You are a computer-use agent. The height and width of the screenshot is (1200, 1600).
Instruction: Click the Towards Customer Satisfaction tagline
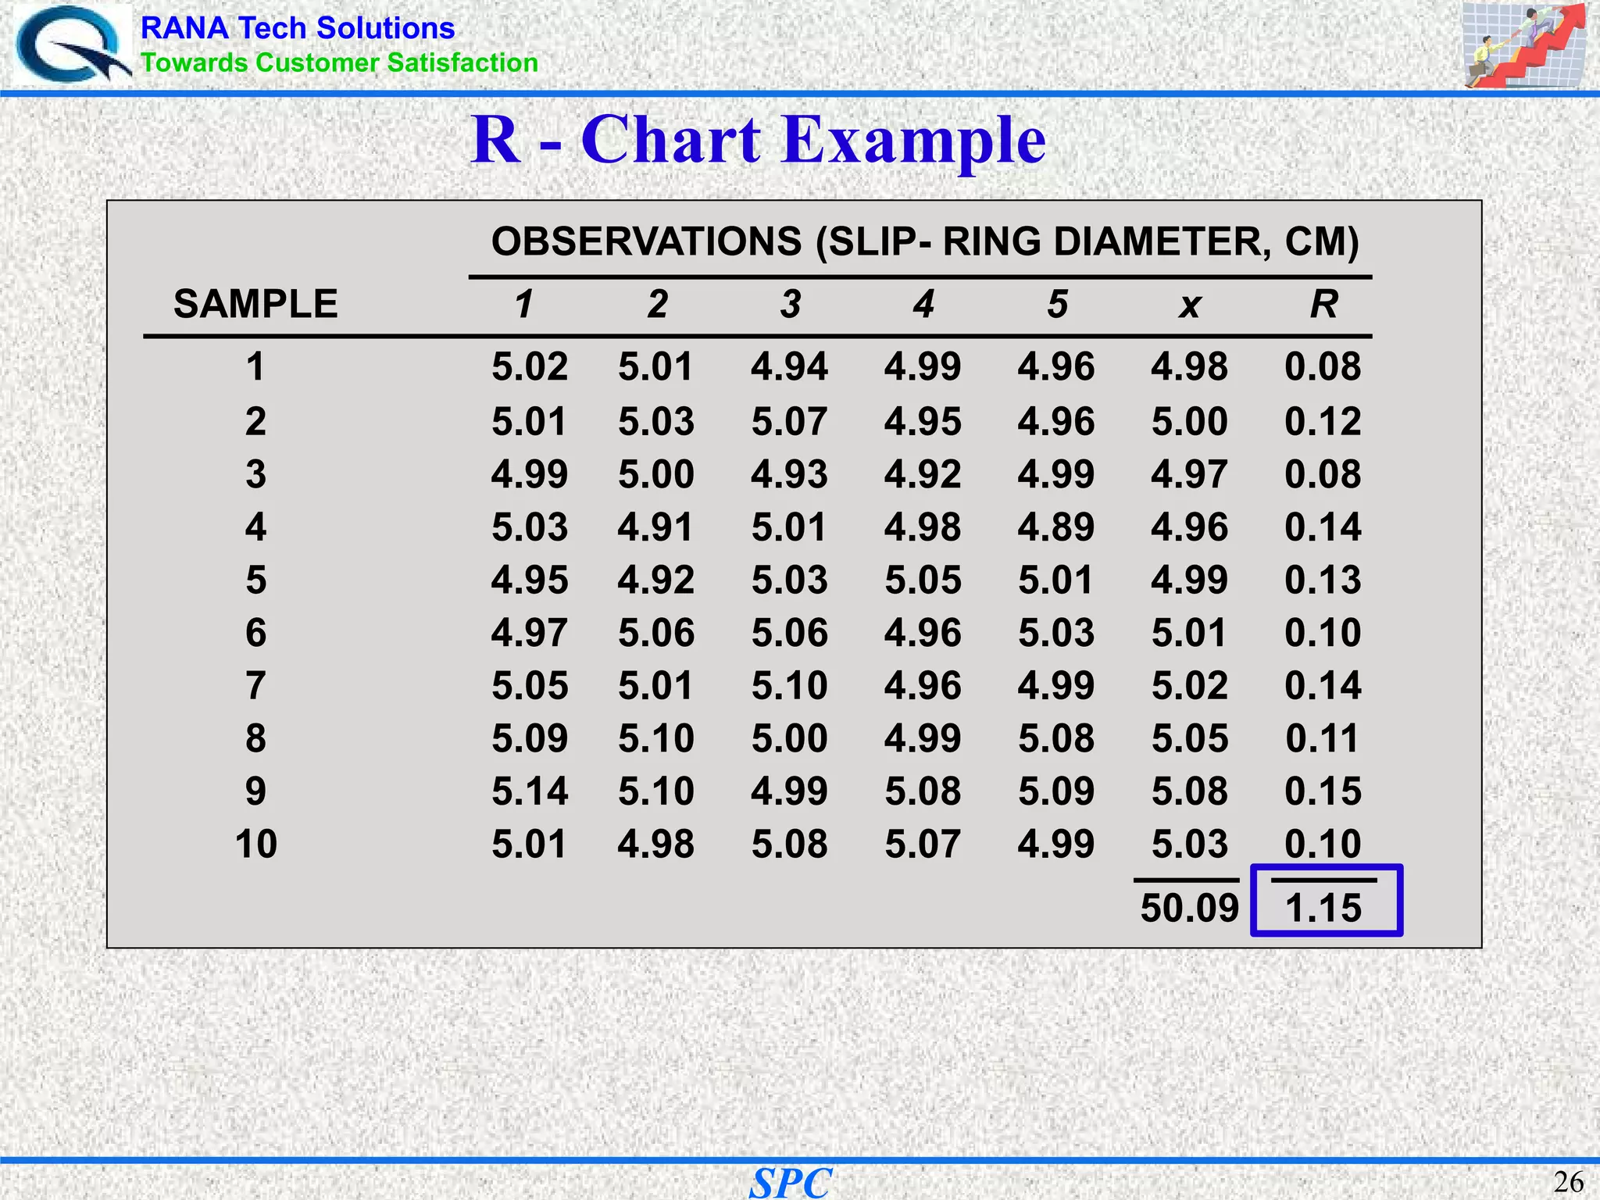[x=339, y=62]
